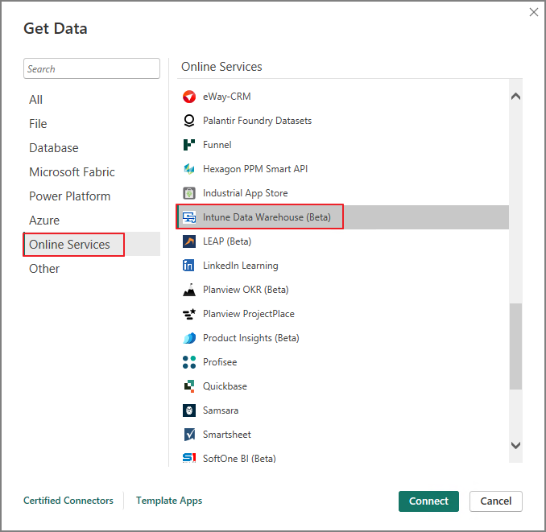546x532 pixels.
Task: Choose SoftOne BI (Beta) text
Action: pyautogui.click(x=239, y=459)
